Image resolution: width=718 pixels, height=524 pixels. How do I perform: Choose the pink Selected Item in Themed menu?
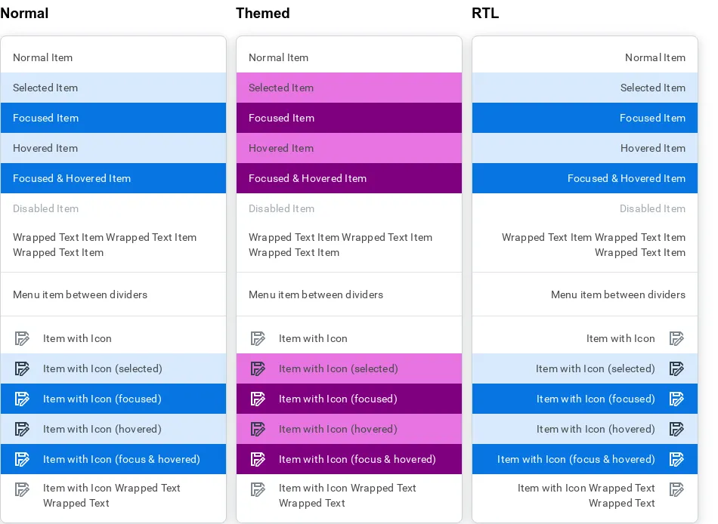349,88
